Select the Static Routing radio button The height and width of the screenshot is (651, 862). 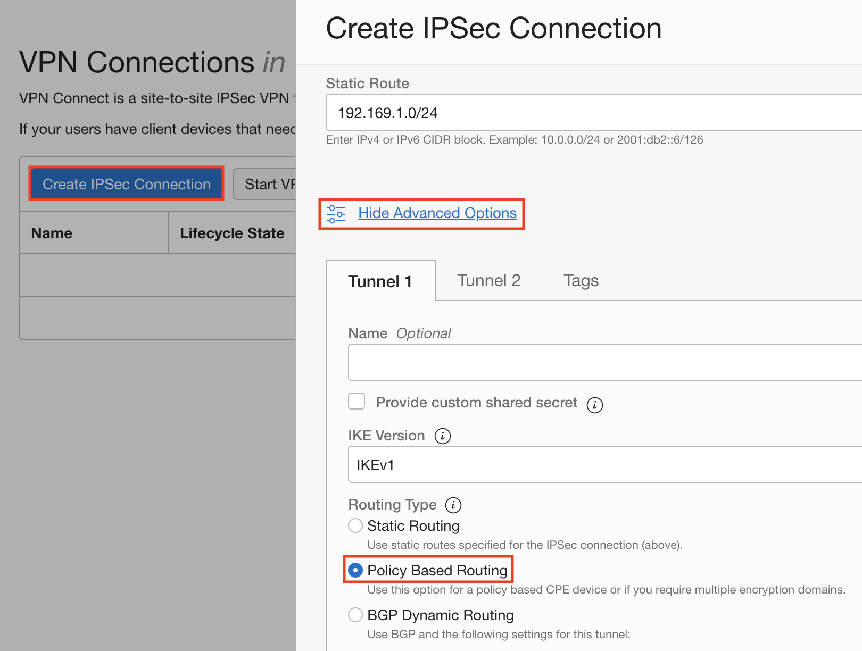tap(355, 525)
